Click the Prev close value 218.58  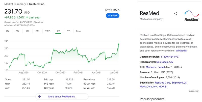point(111,80)
